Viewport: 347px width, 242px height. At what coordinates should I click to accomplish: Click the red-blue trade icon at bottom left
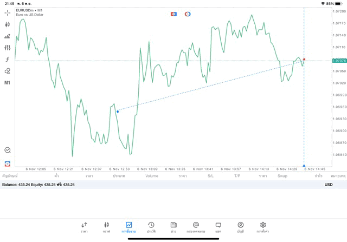8,163
